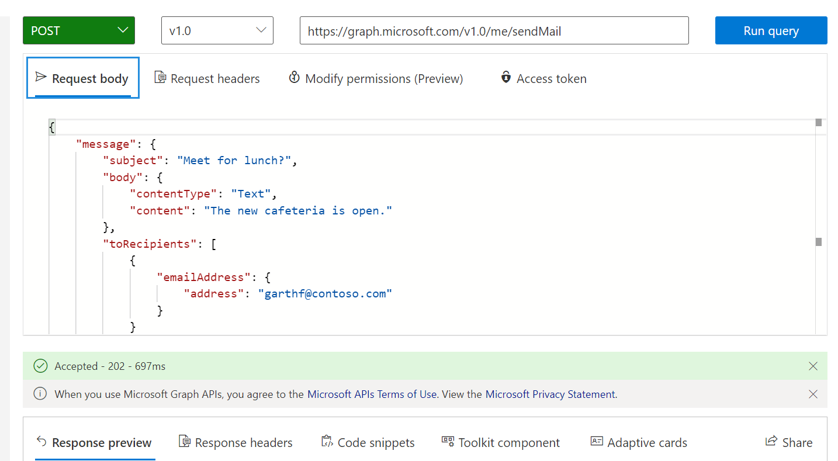
Task: Click the Request headers document icon
Action: 160,77
